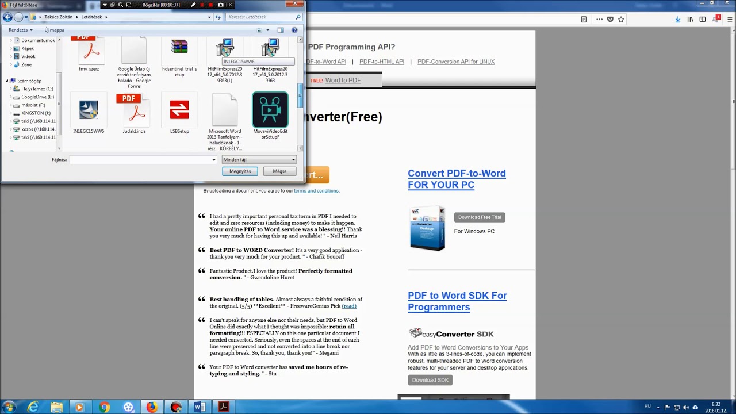Click inside the Fájlnév text field
The width and height of the screenshot is (736, 414).
coord(140,159)
